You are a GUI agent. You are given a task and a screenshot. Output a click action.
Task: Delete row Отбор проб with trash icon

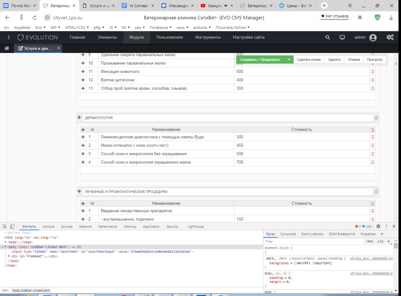click(x=372, y=88)
